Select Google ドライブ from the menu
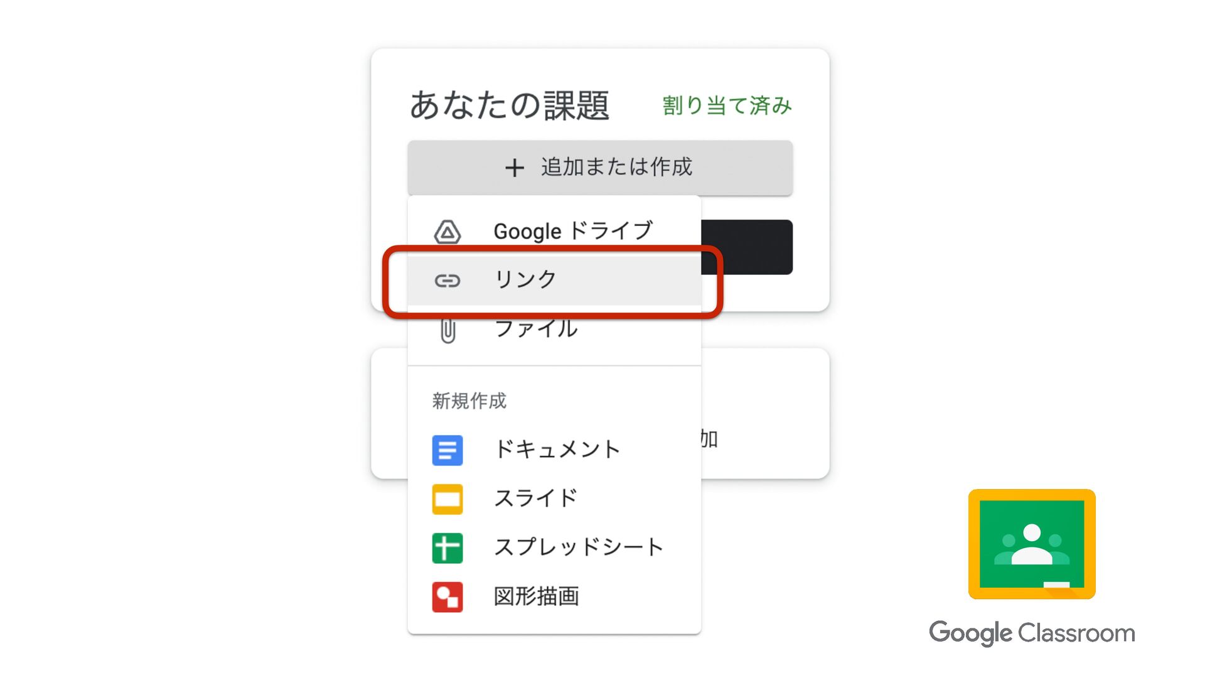 pos(572,231)
